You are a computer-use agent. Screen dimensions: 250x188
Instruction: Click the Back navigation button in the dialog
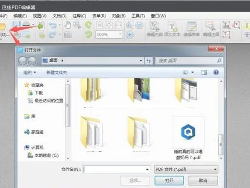click(x=22, y=61)
